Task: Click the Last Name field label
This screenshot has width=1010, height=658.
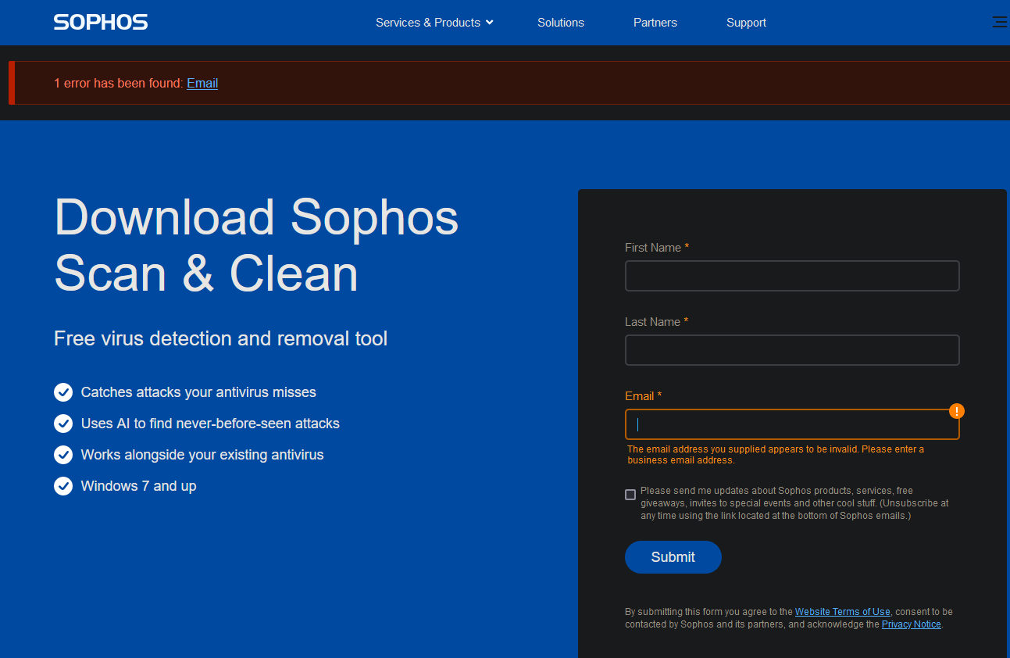Action: tap(657, 322)
